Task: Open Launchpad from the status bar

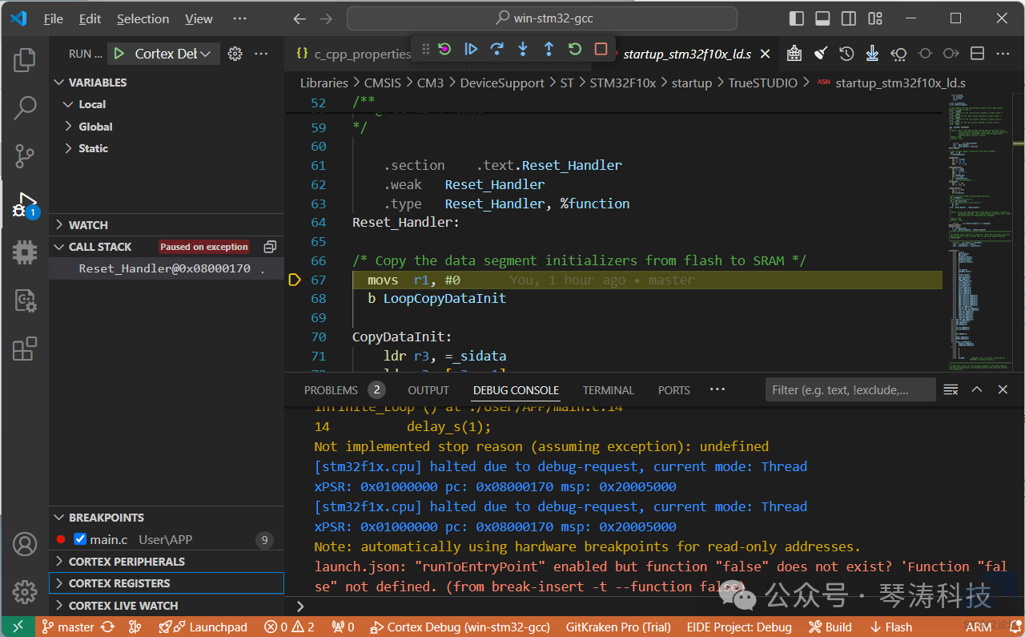Action: pyautogui.click(x=203, y=627)
